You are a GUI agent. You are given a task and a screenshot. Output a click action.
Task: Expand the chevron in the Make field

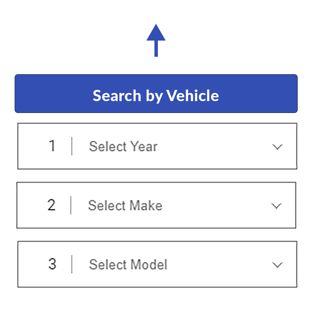(x=276, y=206)
